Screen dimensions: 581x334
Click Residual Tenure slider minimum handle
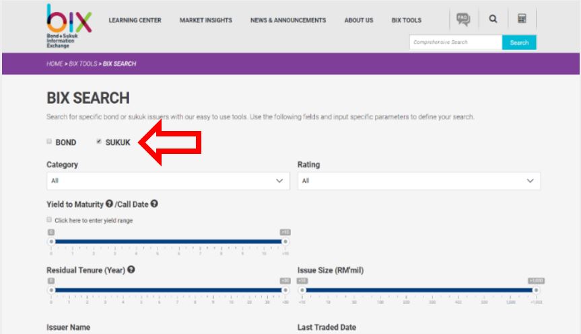[x=52, y=290]
